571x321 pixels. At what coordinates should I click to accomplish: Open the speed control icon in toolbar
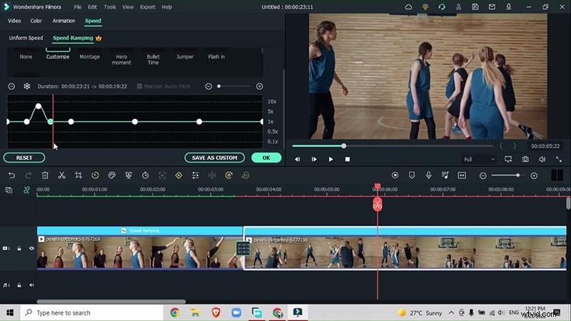click(95, 175)
